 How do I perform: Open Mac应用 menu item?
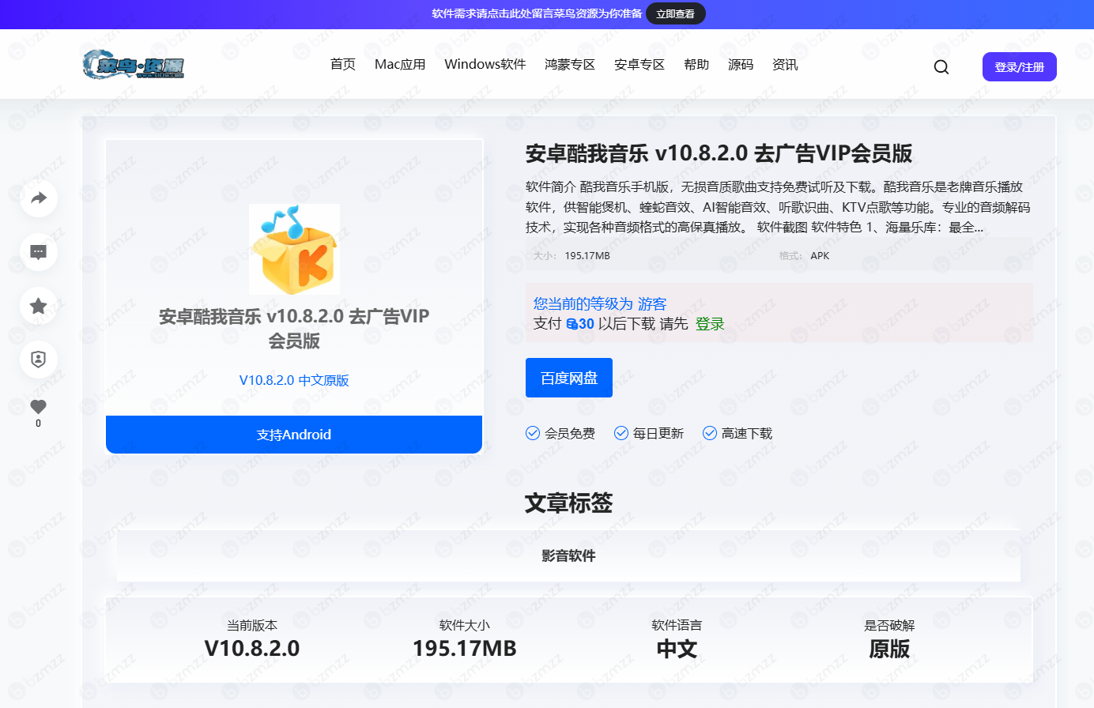coord(400,65)
